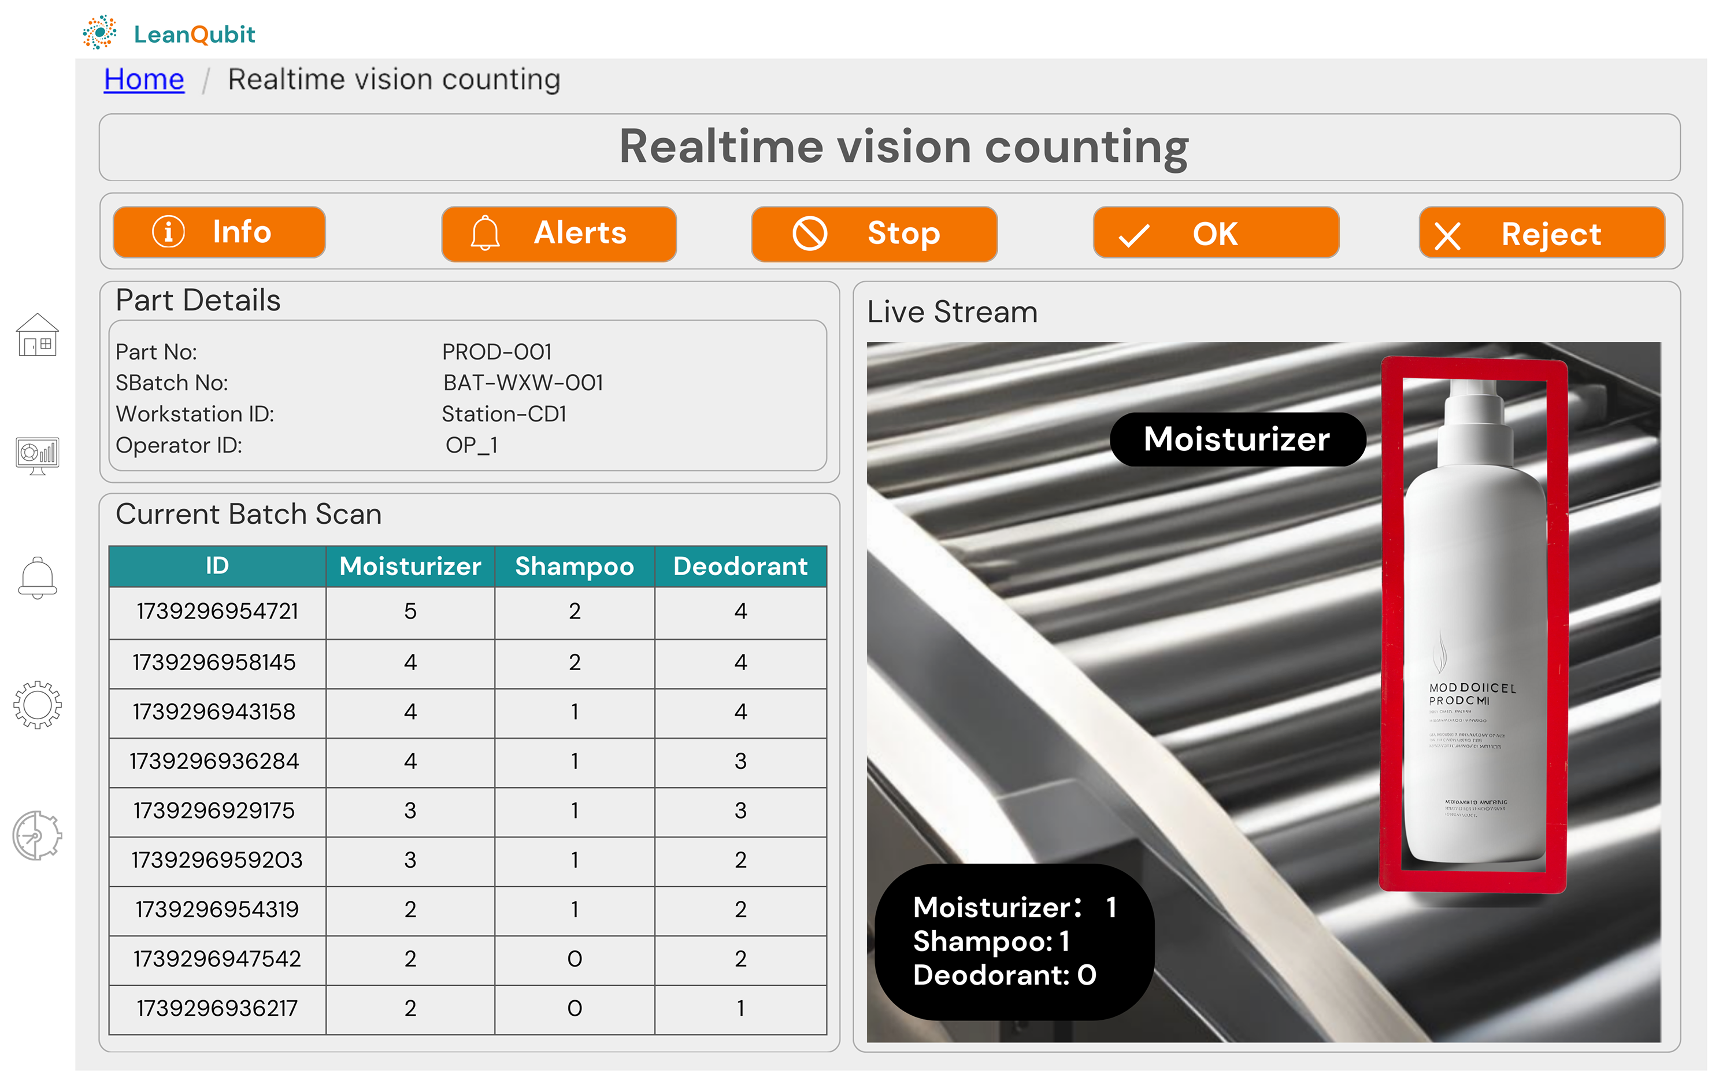The image size is (1734, 1084).
Task: Open the gear settings icon in sidebar
Action: coord(37,705)
